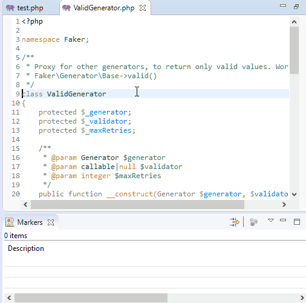Click the editor scroll left arrow

pos(25,205)
